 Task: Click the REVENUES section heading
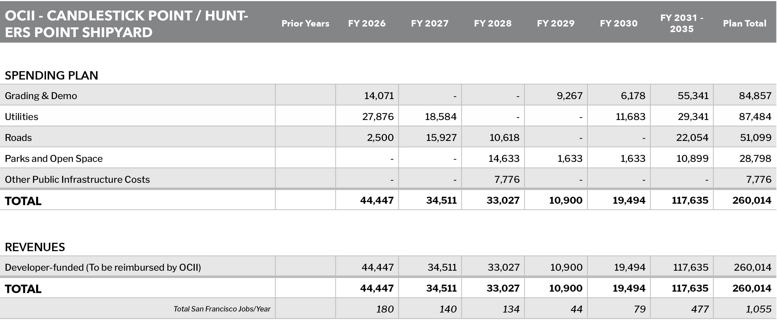click(x=35, y=247)
